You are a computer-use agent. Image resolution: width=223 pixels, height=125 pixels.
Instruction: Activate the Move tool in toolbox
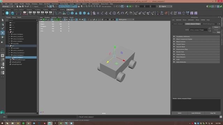(2, 33)
